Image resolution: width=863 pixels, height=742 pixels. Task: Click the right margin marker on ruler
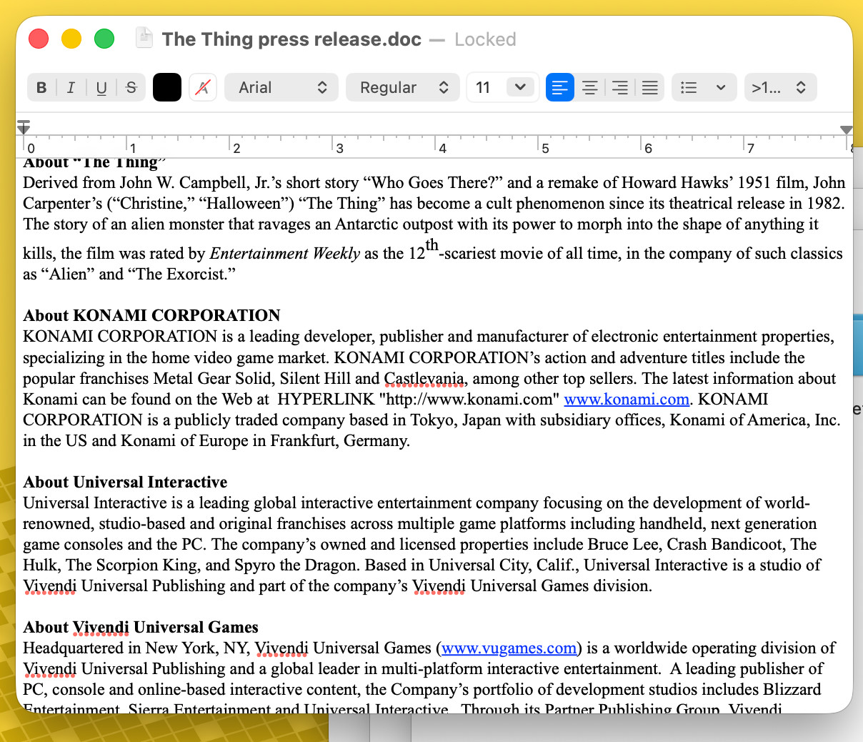[x=847, y=130]
